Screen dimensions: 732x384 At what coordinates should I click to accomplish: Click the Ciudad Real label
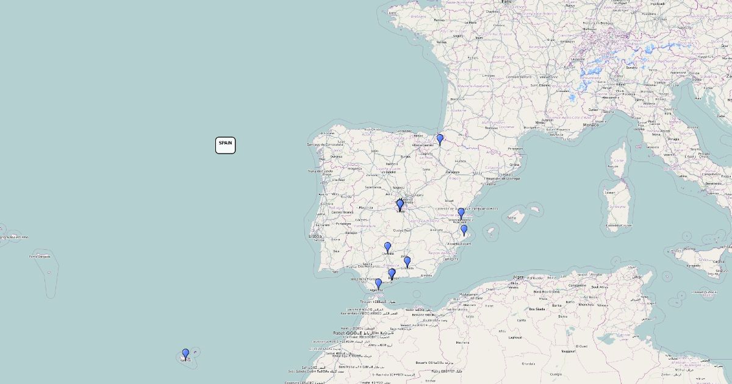(x=401, y=230)
